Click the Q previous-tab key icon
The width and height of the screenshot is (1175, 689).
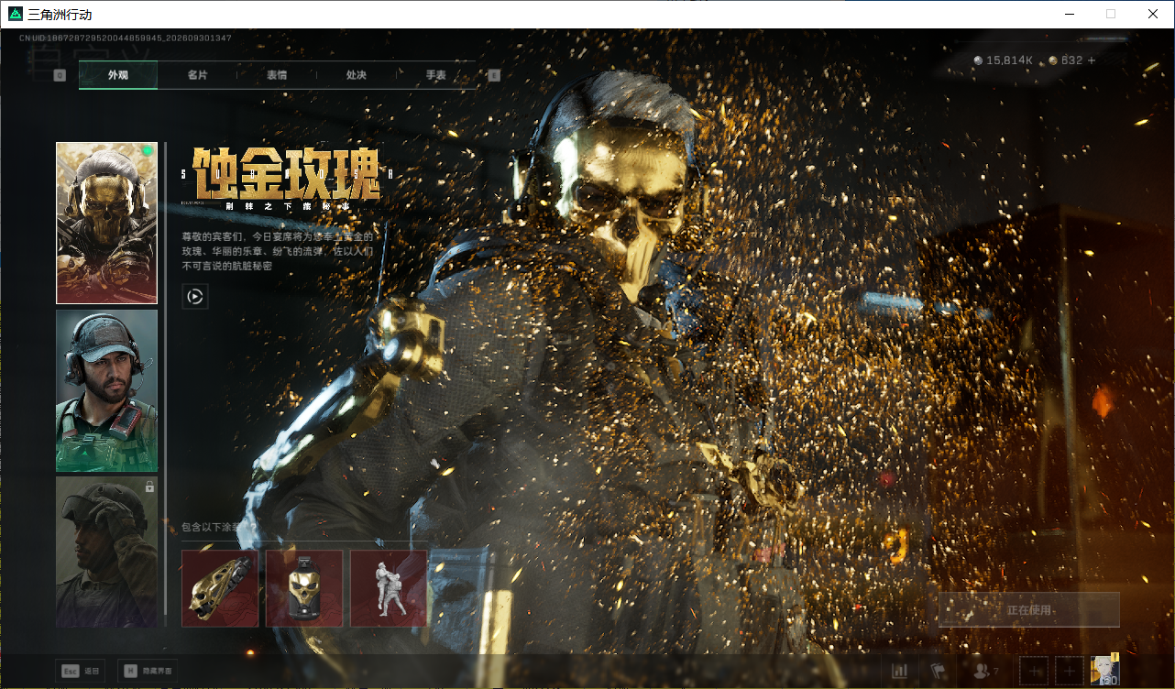tap(60, 75)
